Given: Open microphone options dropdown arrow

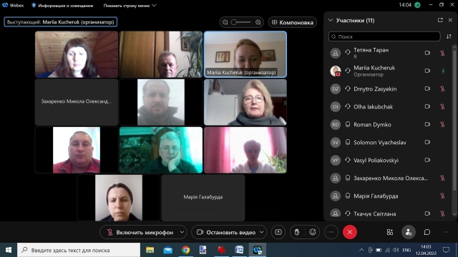Looking at the screenshot, I should click(182, 232).
